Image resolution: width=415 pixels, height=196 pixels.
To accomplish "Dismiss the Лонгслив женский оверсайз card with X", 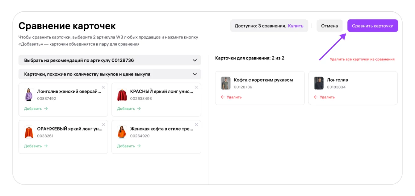I will (x=103, y=87).
